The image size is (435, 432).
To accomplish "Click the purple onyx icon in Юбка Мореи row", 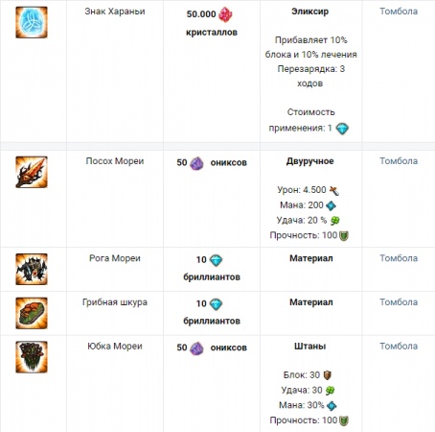I will point(196,348).
